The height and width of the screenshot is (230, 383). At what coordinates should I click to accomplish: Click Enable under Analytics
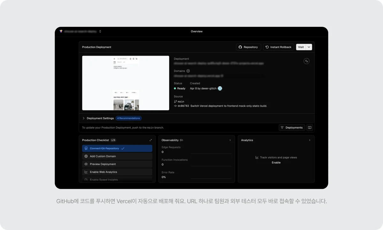point(276,163)
